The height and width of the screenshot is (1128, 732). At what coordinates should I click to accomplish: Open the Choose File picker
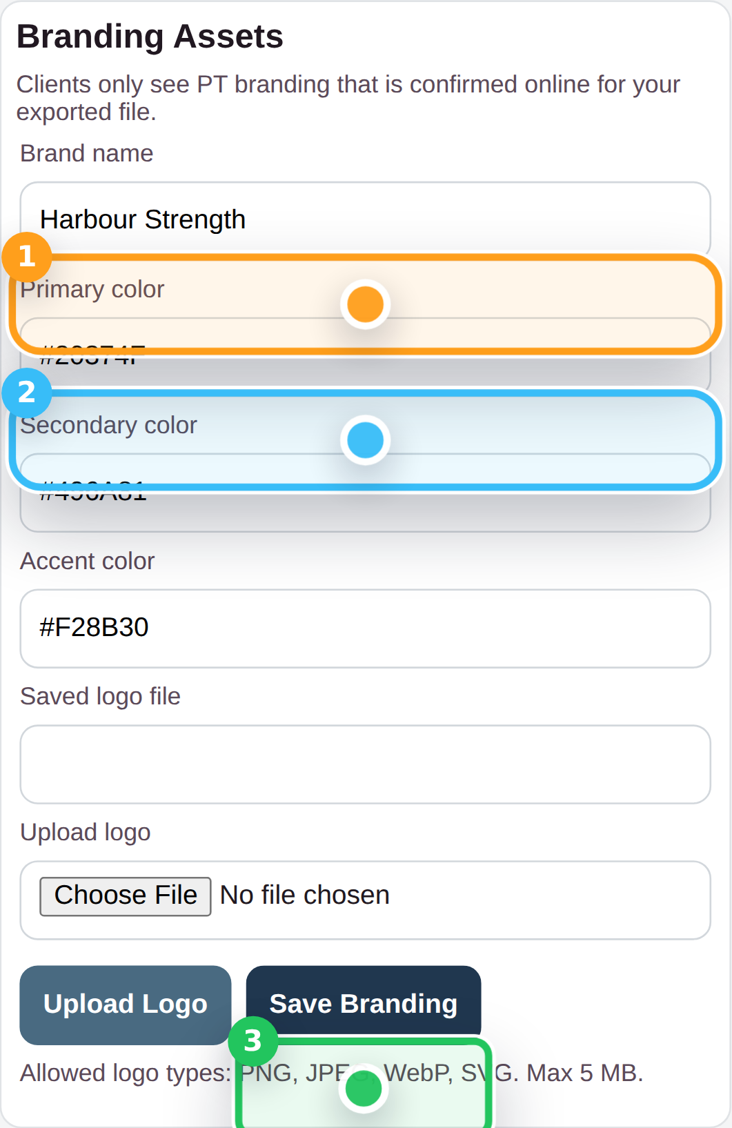(x=125, y=895)
